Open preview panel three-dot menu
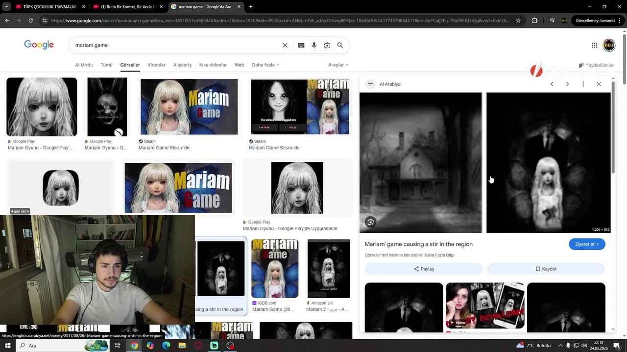This screenshot has height=352, width=627. coord(583,84)
